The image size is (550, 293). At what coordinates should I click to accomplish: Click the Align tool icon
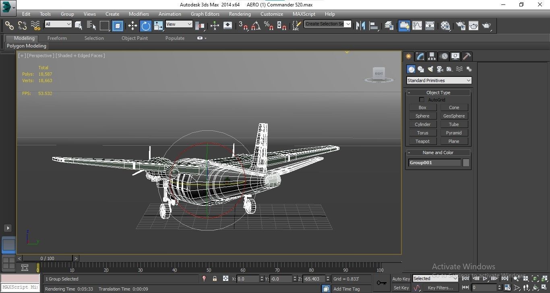pos(374,26)
